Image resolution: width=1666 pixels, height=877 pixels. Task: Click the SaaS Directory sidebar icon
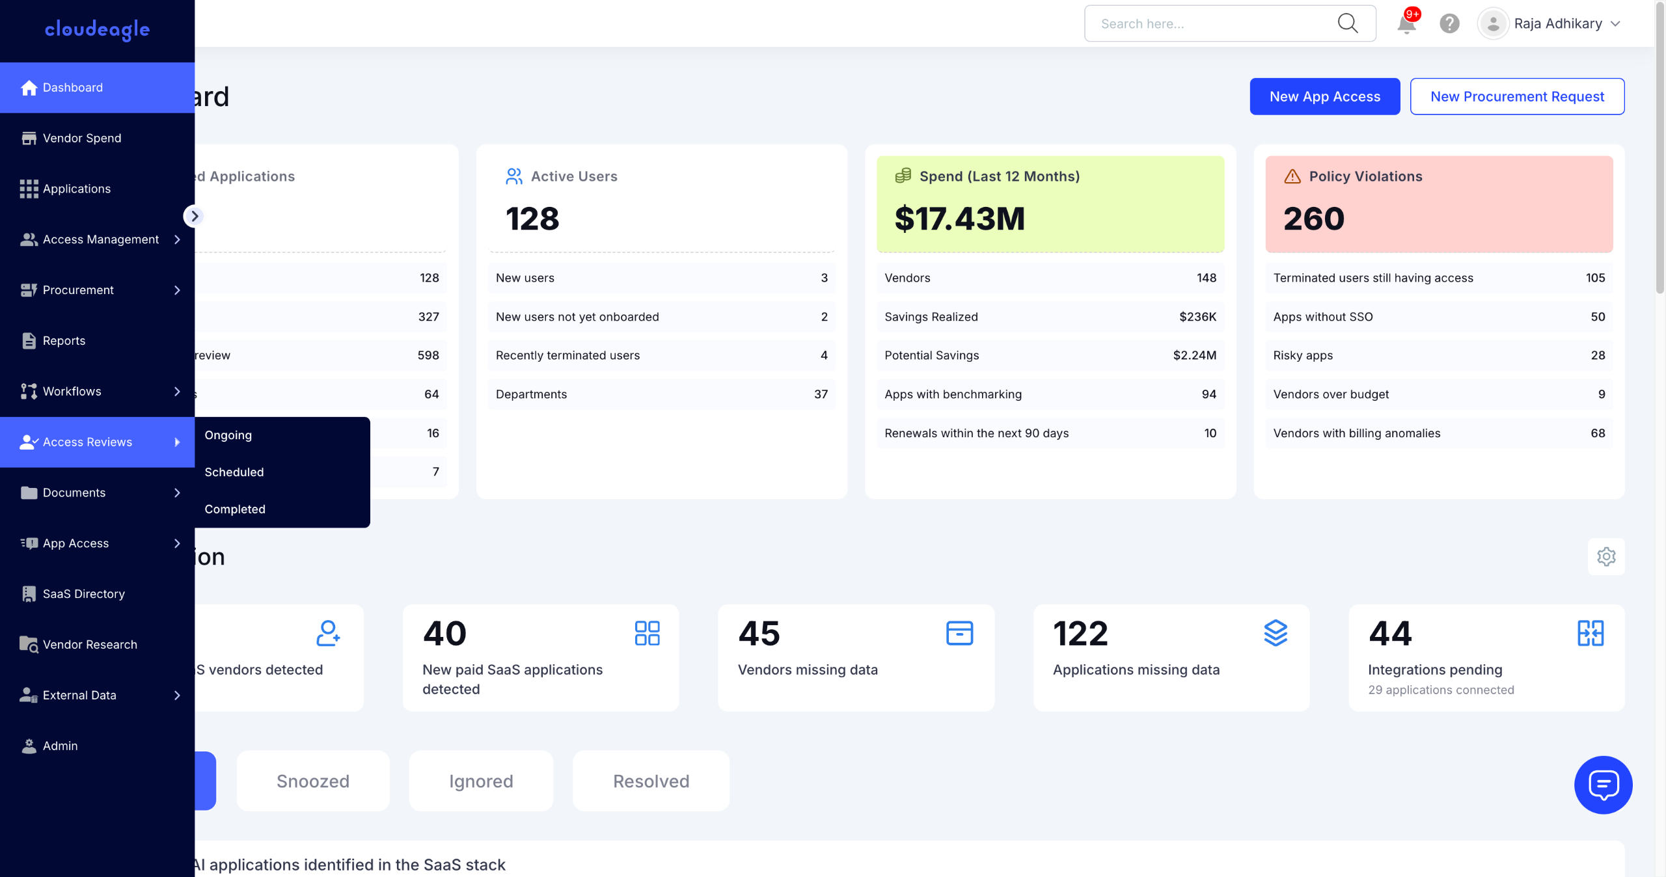pyautogui.click(x=29, y=594)
